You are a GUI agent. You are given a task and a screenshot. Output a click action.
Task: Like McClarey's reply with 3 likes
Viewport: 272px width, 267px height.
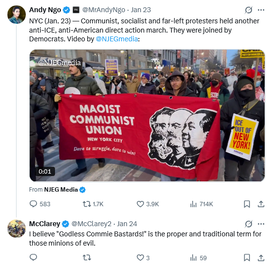pos(143,258)
